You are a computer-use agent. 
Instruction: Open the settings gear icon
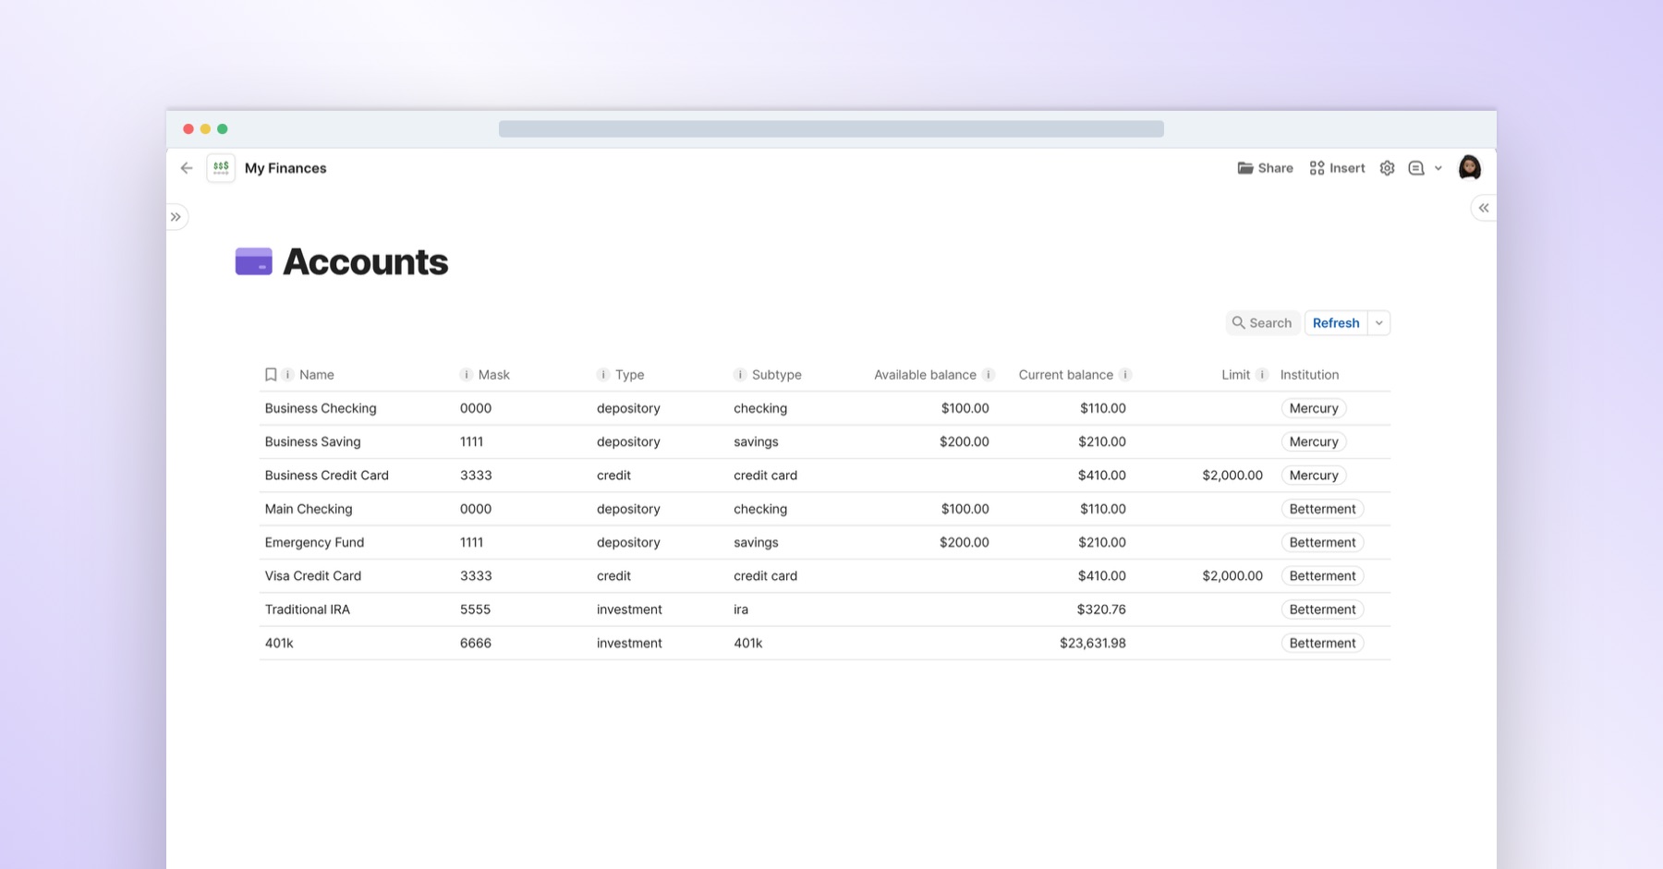(x=1387, y=168)
